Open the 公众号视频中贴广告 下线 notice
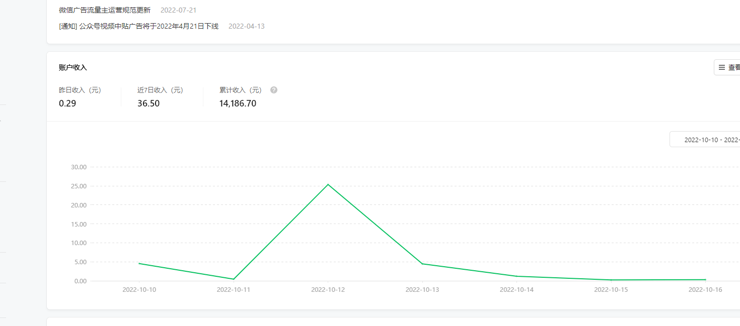This screenshot has width=740, height=326. pyautogui.click(x=139, y=26)
